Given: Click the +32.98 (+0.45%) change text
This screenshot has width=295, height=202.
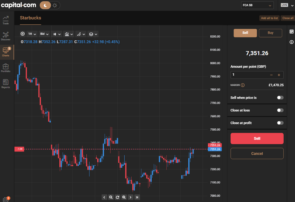Looking at the screenshot, I should (x=106, y=42).
